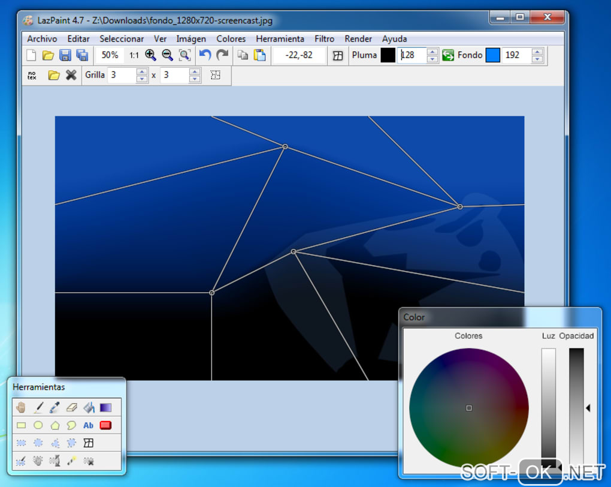611x487 pixels.
Task: Open the blue Fondo color swatch
Action: 492,55
